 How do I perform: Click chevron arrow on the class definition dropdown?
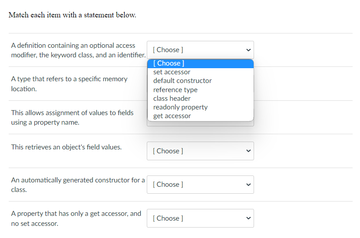(x=248, y=50)
